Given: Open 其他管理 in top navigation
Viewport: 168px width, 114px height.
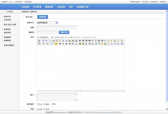Looking at the screenshot, I should coord(61,7).
